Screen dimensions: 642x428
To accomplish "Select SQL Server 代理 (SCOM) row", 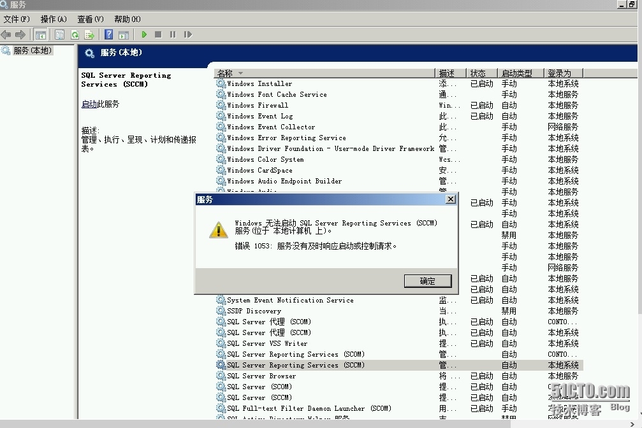I will pyautogui.click(x=399, y=322).
